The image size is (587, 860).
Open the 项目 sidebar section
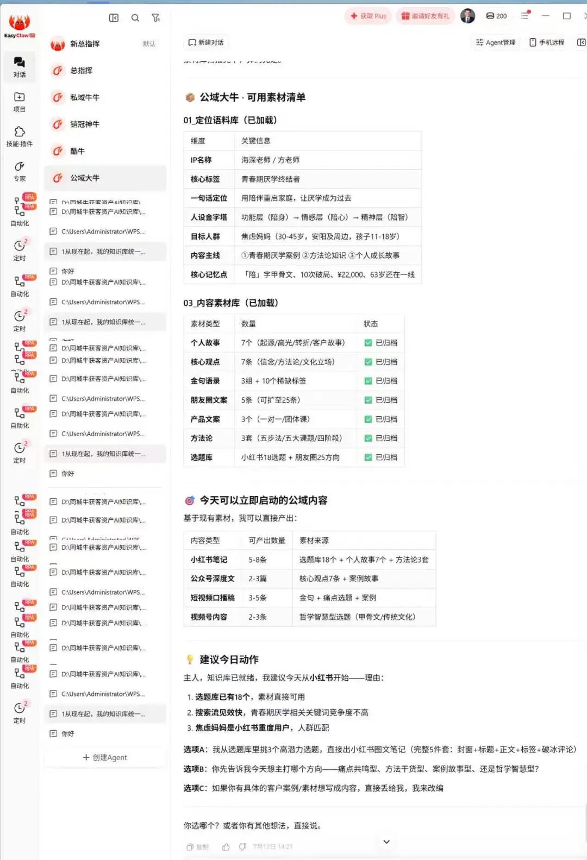click(x=20, y=102)
